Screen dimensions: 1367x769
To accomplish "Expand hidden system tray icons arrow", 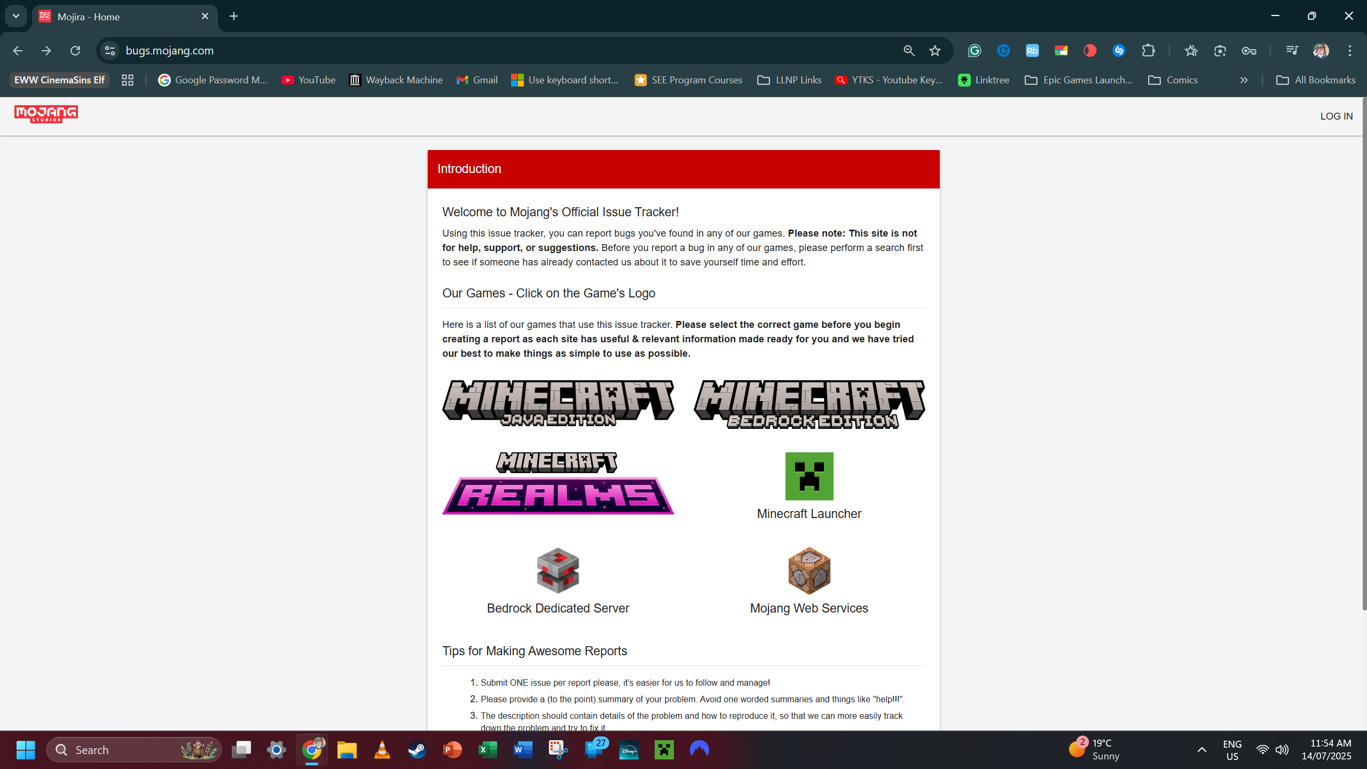I will 1201,750.
